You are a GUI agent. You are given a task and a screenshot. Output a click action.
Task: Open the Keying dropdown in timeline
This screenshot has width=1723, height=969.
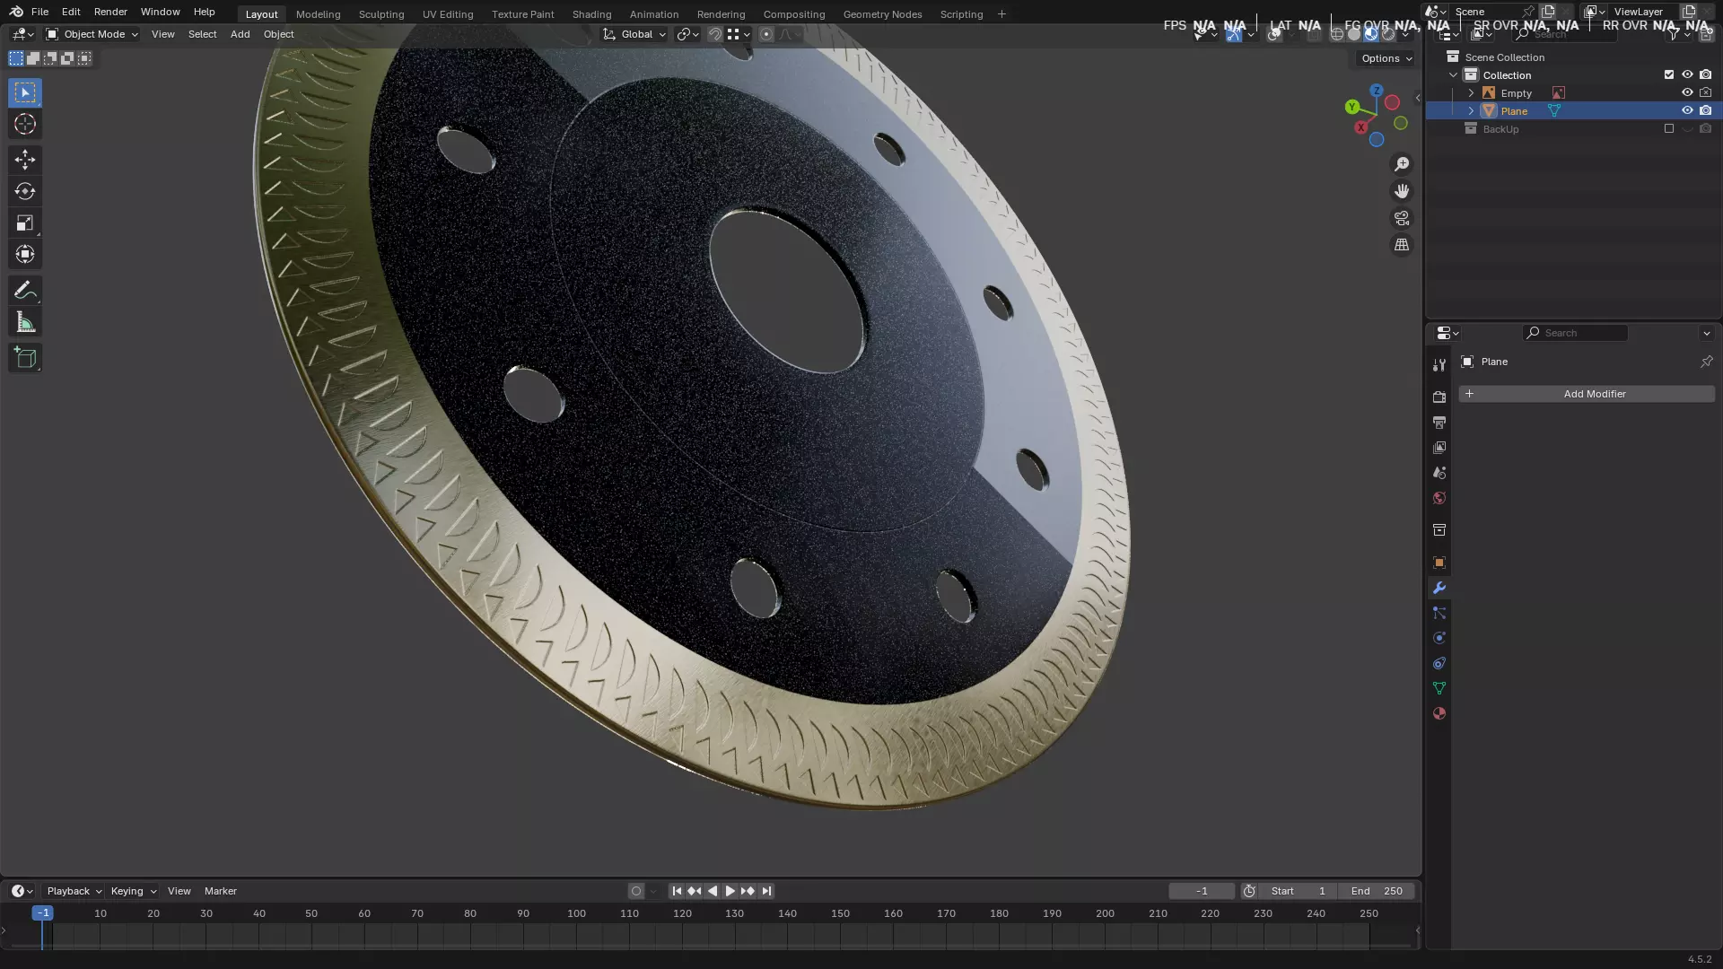point(133,891)
